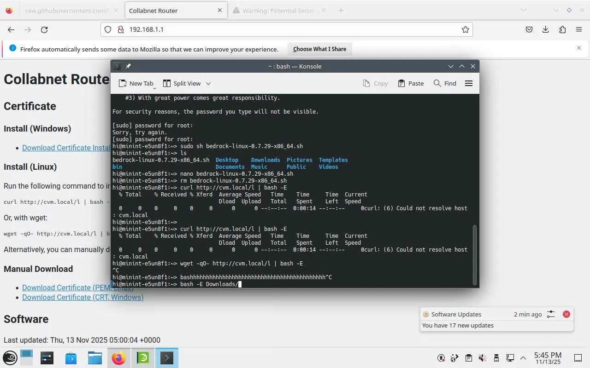Open New Tab in Konsole
This screenshot has height=368, width=590.
click(136, 83)
